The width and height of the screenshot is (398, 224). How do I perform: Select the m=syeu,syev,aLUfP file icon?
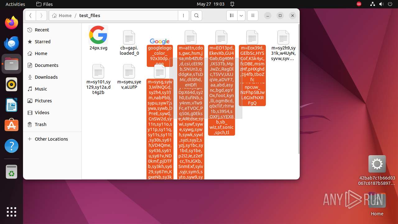[129, 71]
